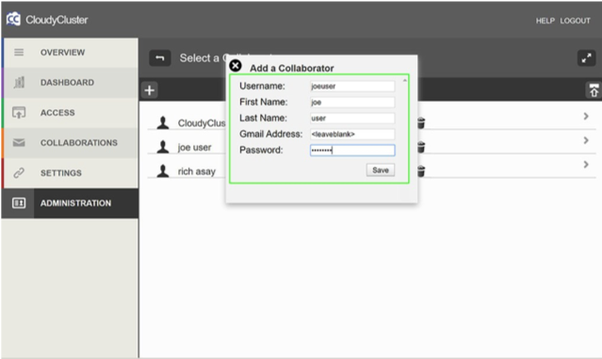Select the CloudyClus list entry

(202, 122)
